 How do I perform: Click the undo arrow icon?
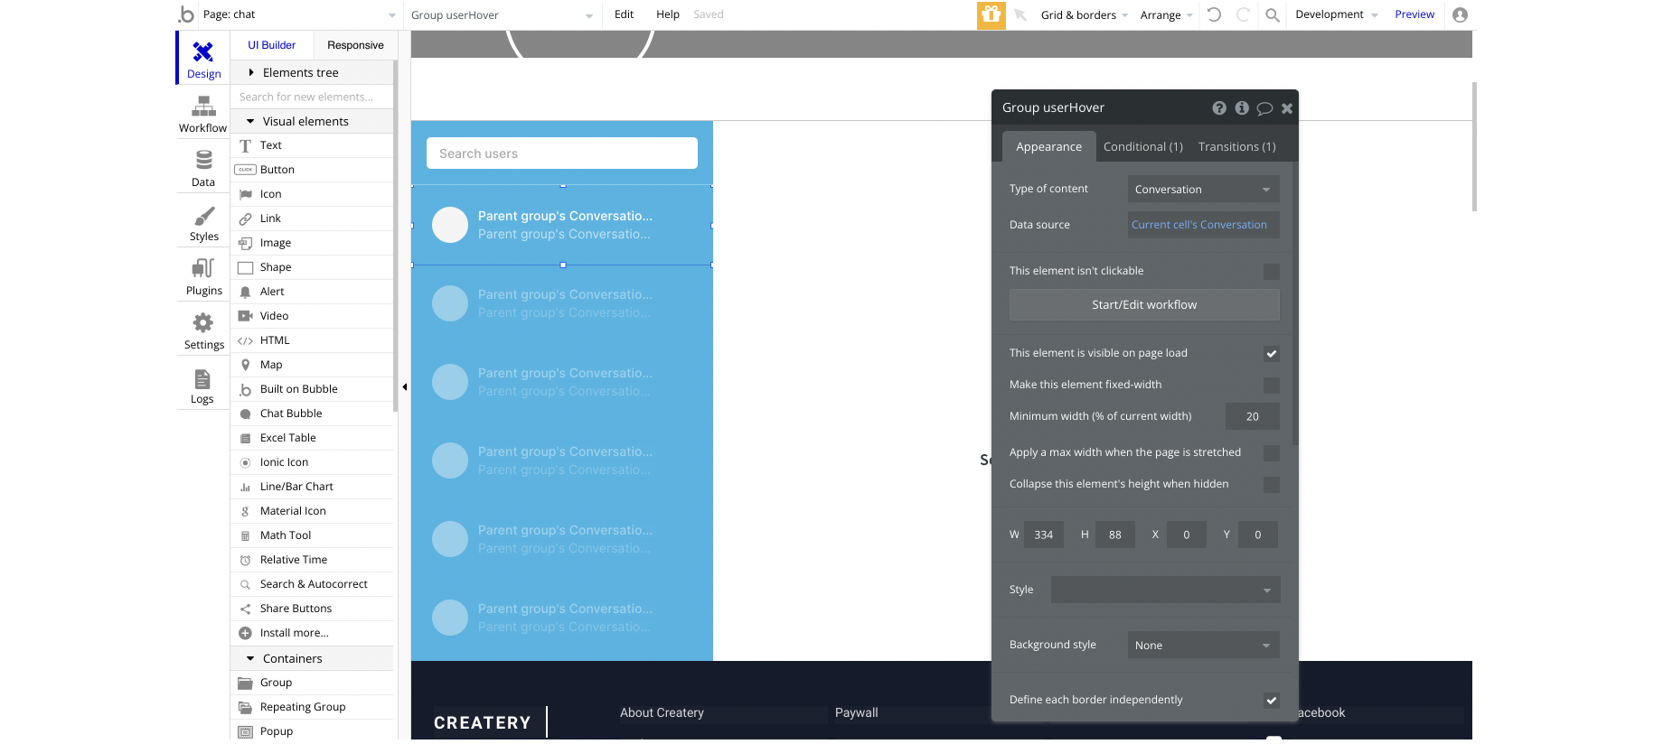point(1215,14)
